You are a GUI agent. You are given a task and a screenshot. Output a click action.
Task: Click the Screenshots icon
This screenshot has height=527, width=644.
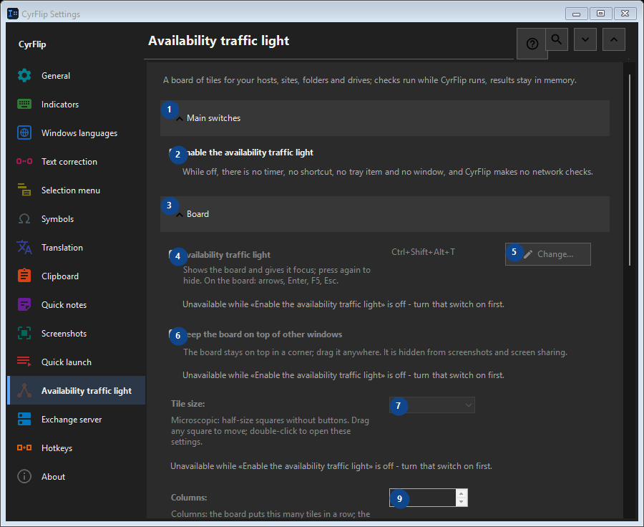(x=24, y=334)
